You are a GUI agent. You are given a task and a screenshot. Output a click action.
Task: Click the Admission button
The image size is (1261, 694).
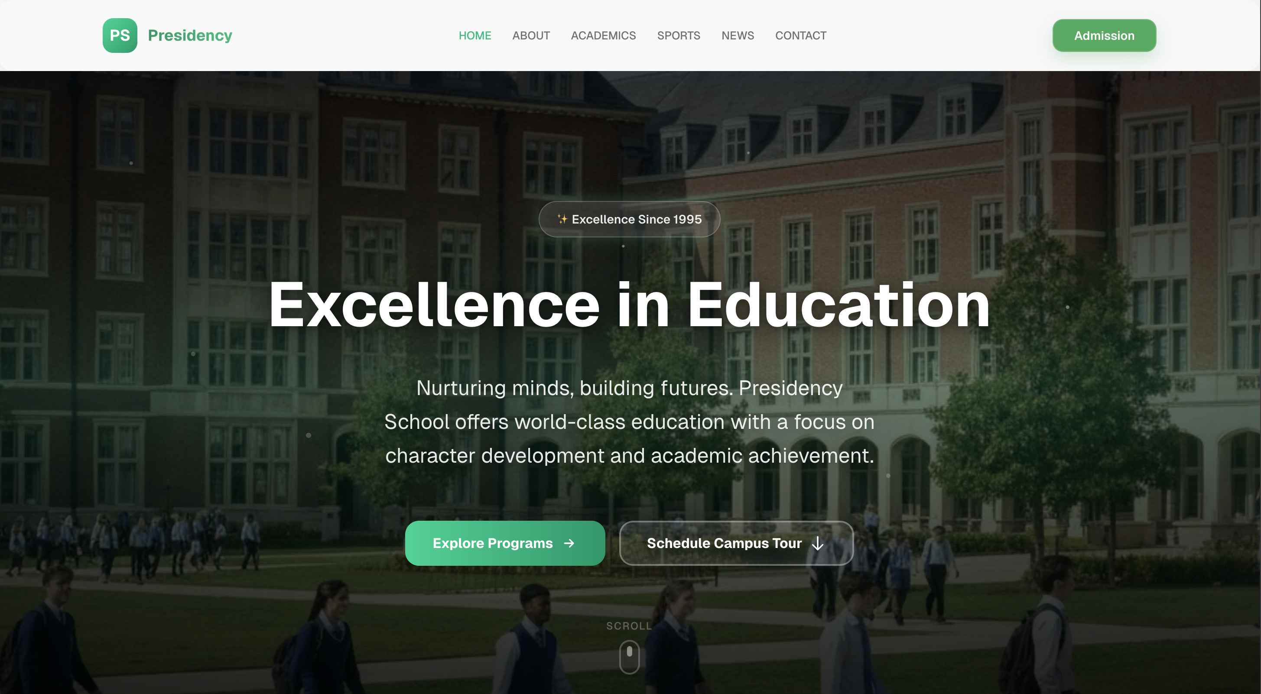click(1104, 35)
